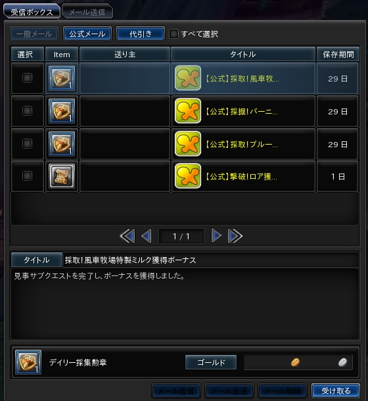Go to next page arrow
Viewport: 368px width, 401px height.
(216, 235)
